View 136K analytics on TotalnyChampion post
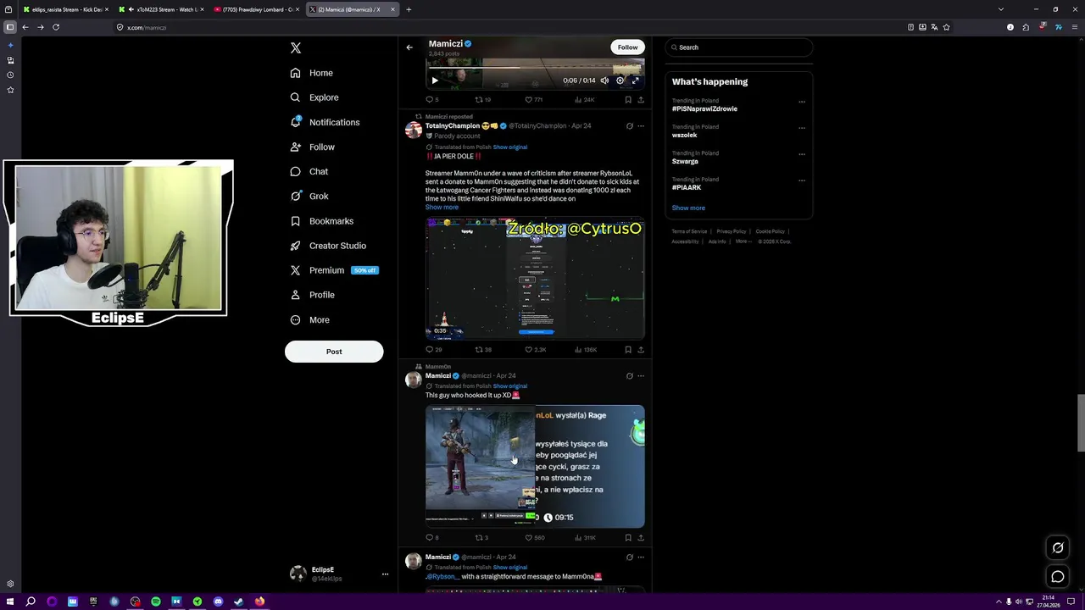Viewport: 1085px width, 610px height. click(586, 350)
